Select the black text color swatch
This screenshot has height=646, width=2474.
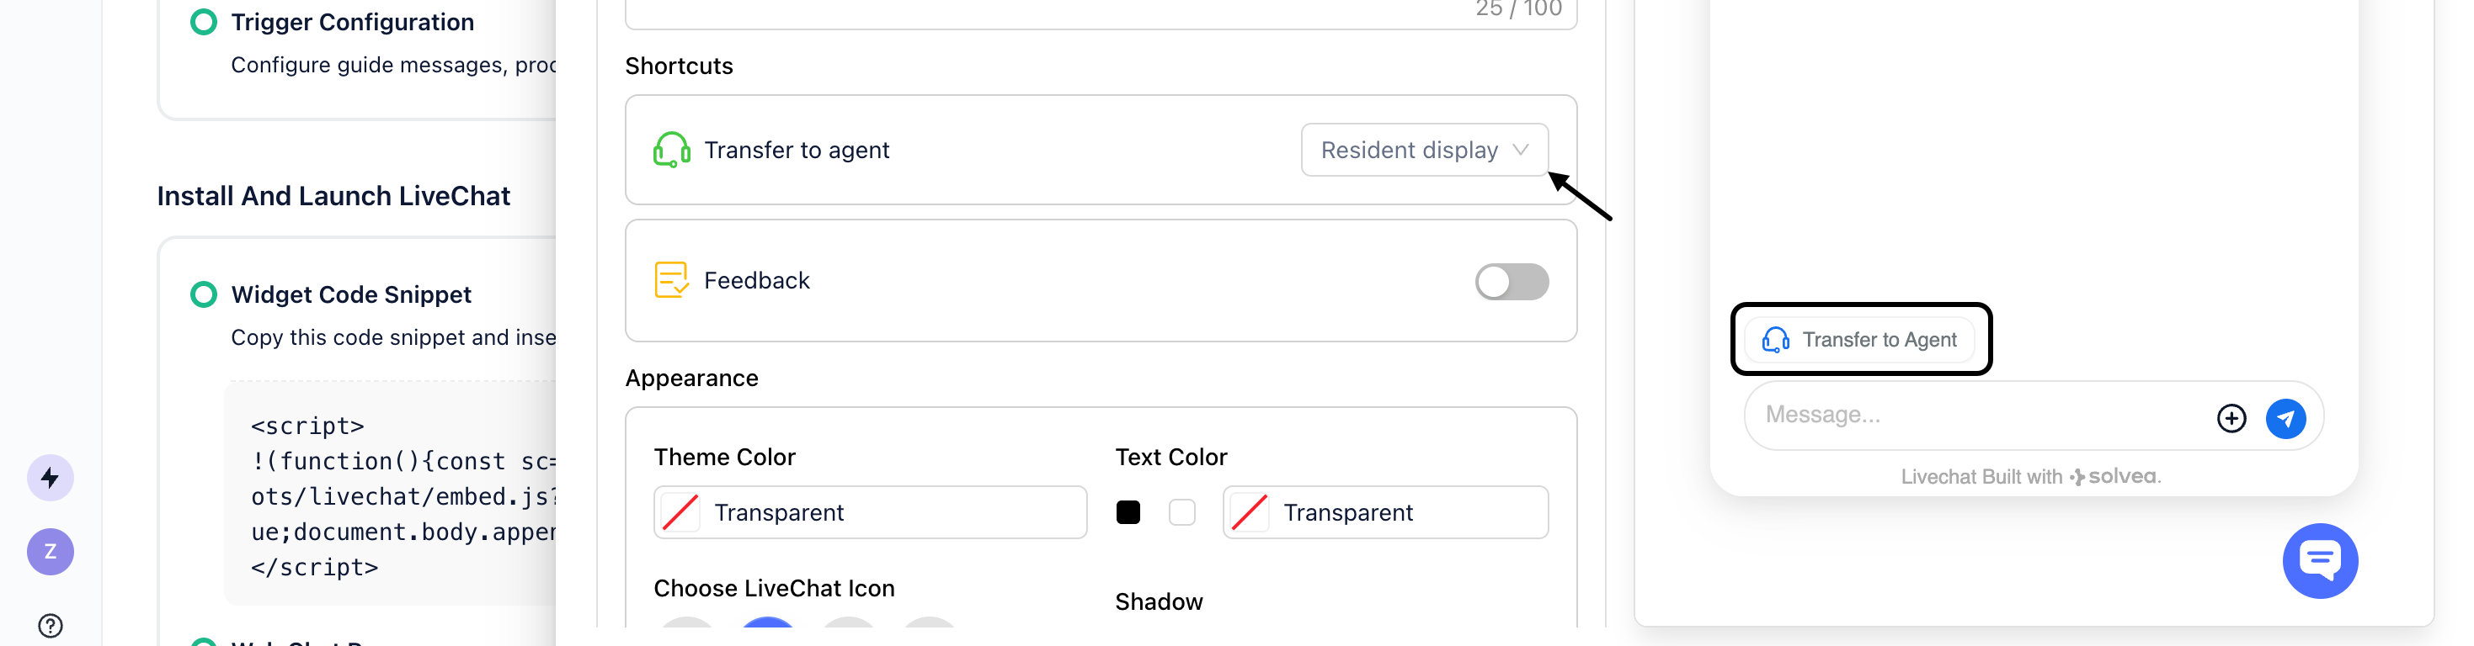coord(1128,511)
